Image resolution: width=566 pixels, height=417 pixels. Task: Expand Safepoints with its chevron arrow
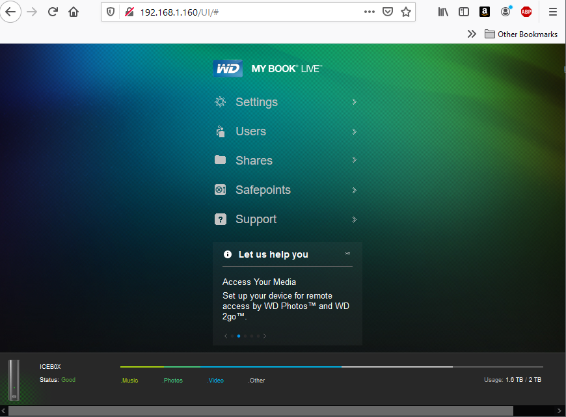355,190
